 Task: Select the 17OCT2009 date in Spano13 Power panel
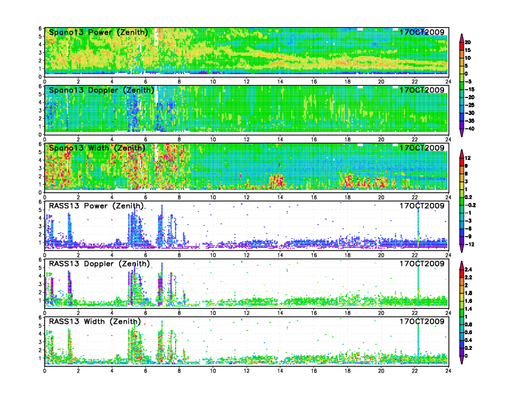click(422, 32)
